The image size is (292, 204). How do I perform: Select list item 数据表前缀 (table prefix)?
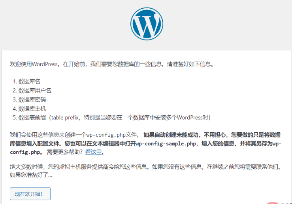114,118
